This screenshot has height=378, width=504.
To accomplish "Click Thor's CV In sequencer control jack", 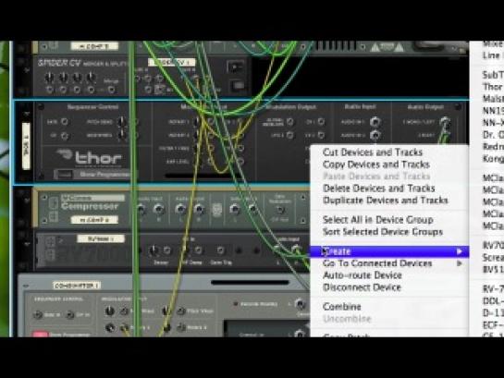I will point(65,136).
